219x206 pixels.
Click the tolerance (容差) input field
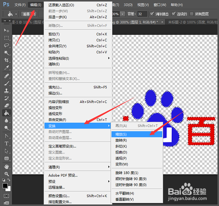tap(142, 14)
